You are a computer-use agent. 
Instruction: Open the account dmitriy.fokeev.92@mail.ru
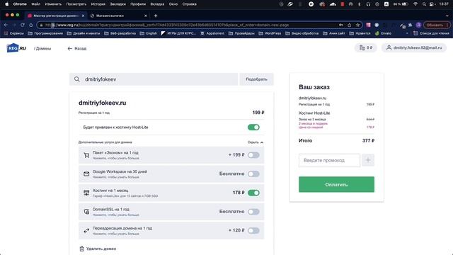(x=413, y=47)
